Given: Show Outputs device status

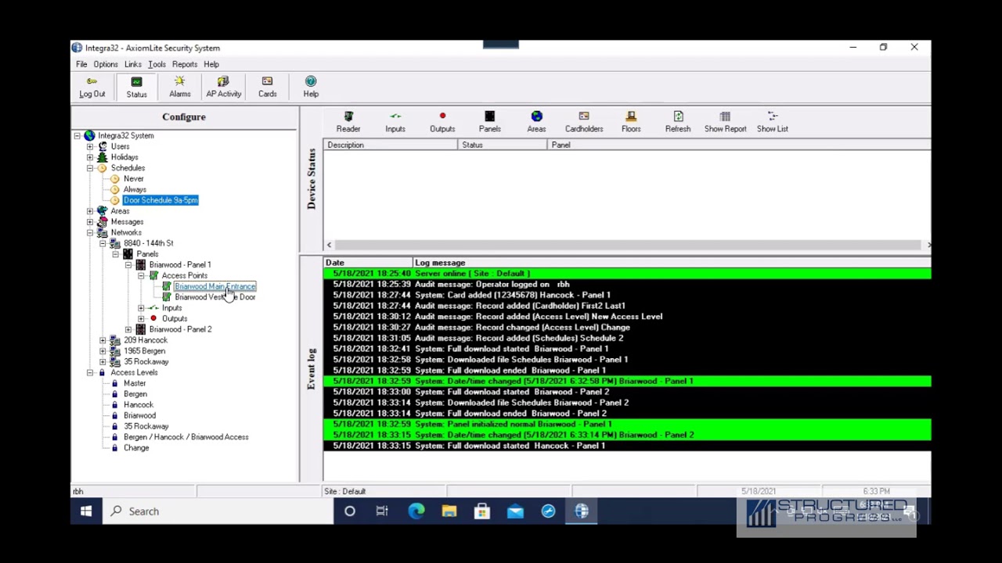Looking at the screenshot, I should tap(442, 122).
